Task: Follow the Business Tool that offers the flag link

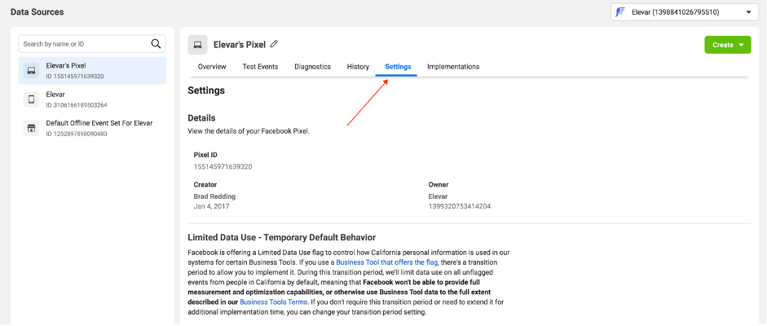Action: (387, 262)
